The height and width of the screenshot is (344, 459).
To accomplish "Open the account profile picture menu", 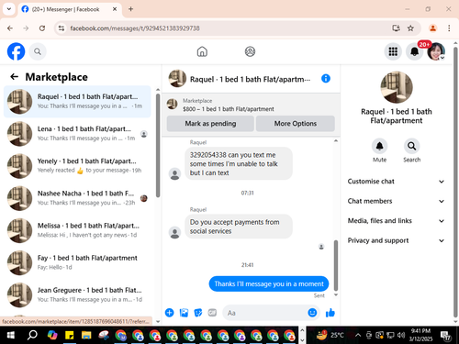I will (436, 51).
